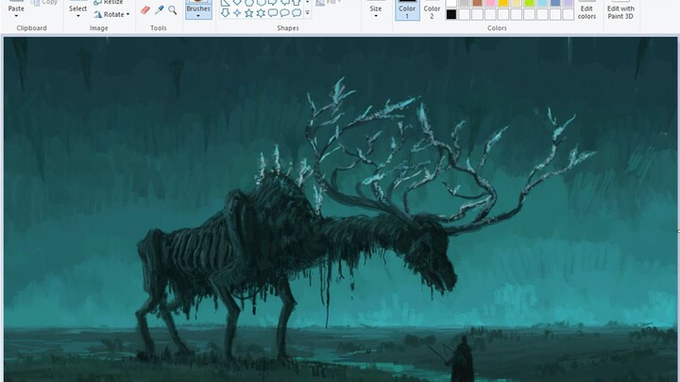
Task: Select the hexagon shape
Action: point(261,2)
